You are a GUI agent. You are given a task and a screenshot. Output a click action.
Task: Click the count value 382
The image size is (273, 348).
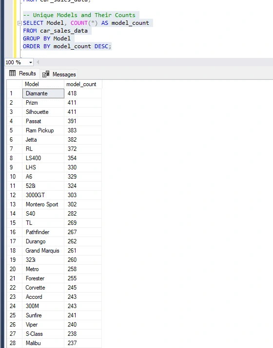(x=83, y=140)
